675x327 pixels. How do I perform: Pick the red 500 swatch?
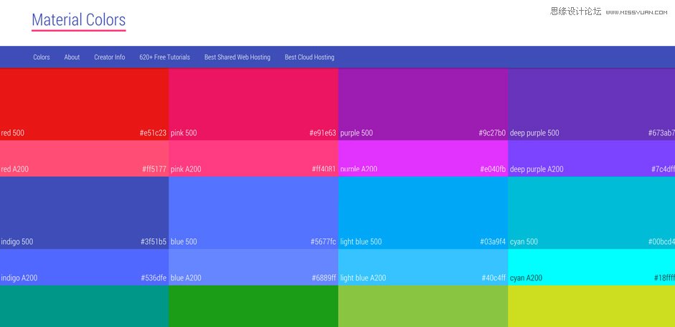point(85,104)
